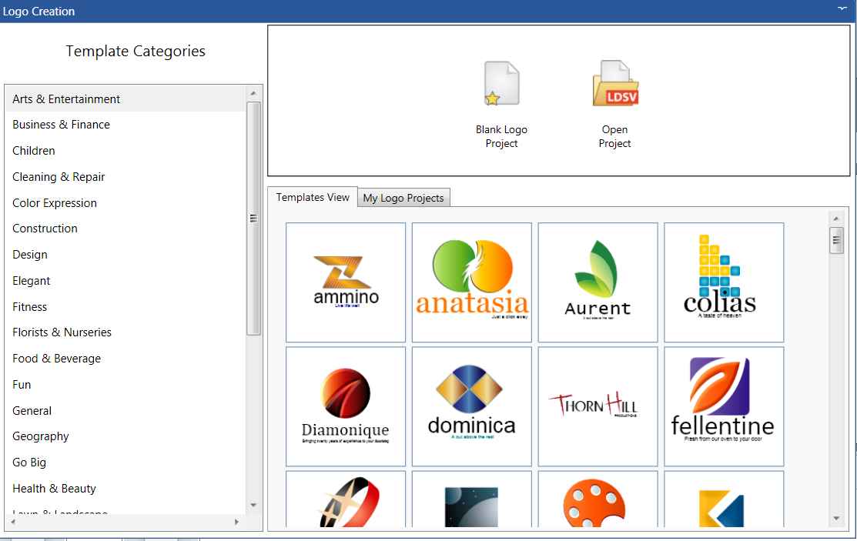
Task: Click category list scroll right arrow
Action: pyautogui.click(x=236, y=523)
